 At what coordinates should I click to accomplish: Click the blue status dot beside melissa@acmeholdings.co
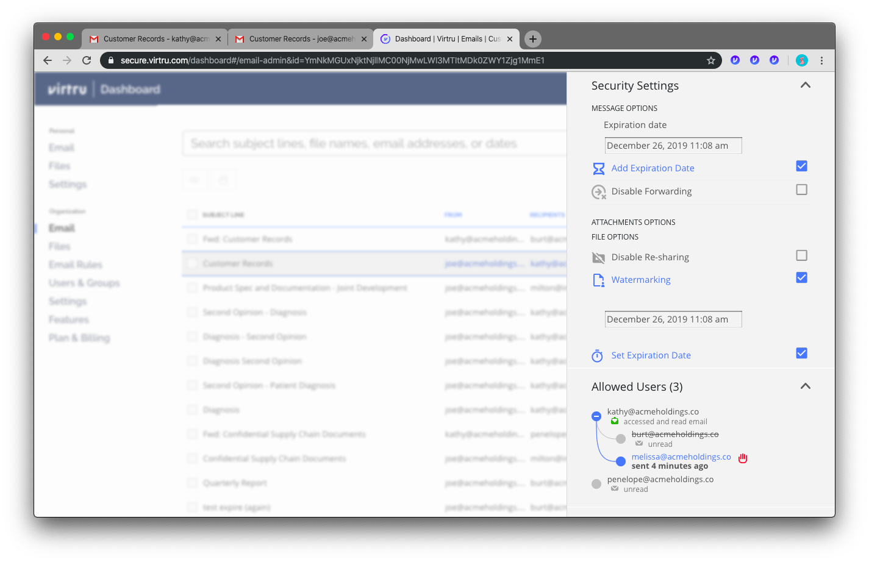click(621, 461)
